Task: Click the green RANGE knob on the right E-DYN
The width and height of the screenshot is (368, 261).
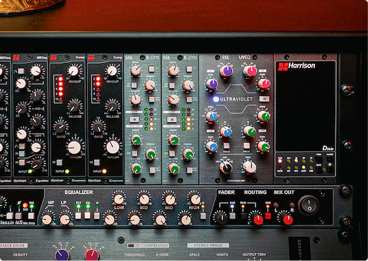Action: [x=174, y=140]
